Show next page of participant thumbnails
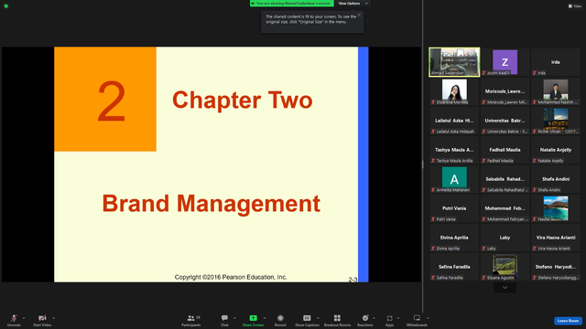This screenshot has width=586, height=329. [x=505, y=288]
